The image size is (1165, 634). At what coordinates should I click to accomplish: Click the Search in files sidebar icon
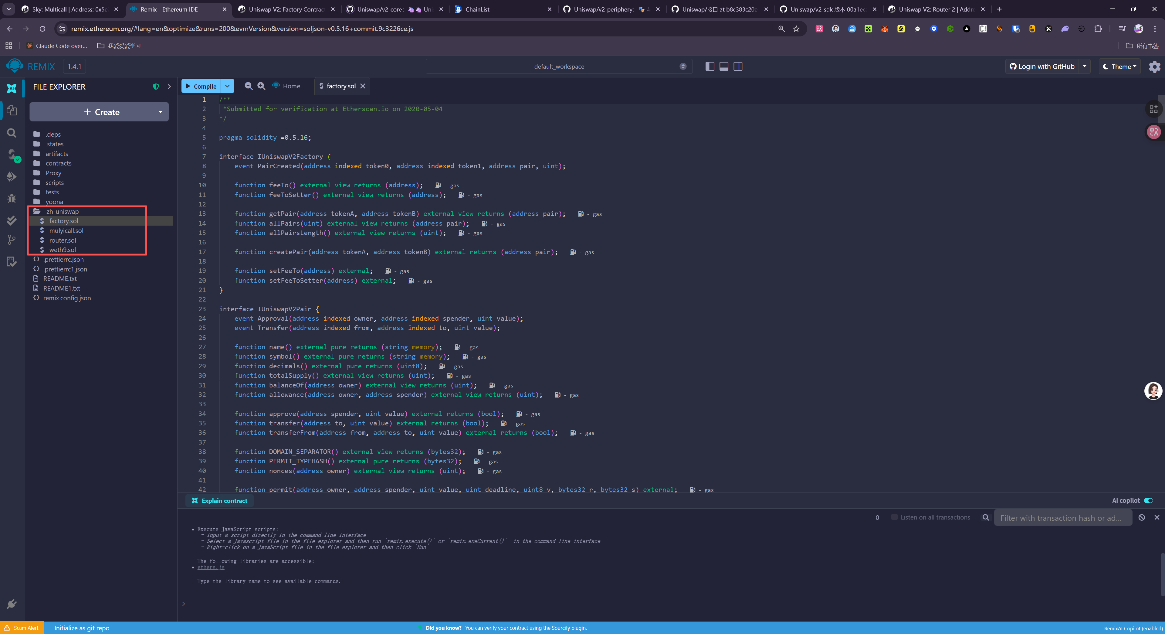click(x=12, y=133)
